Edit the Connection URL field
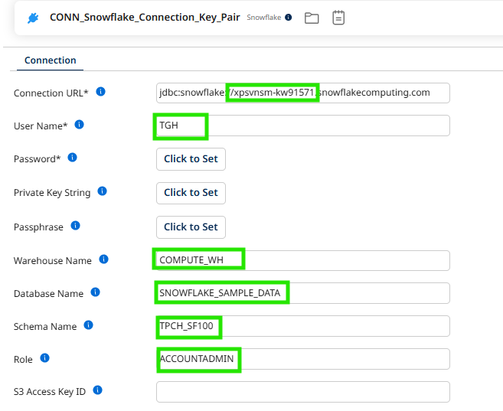Viewport: 503px width, 411px height. (303, 93)
